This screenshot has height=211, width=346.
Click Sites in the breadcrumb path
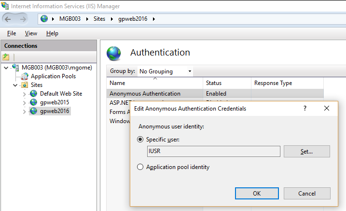tap(99, 19)
